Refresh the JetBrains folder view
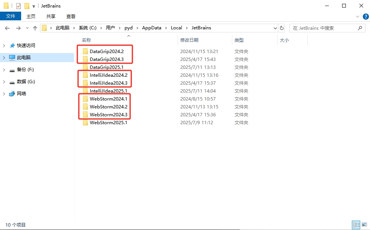This screenshot has width=370, height=230. click(x=281, y=28)
